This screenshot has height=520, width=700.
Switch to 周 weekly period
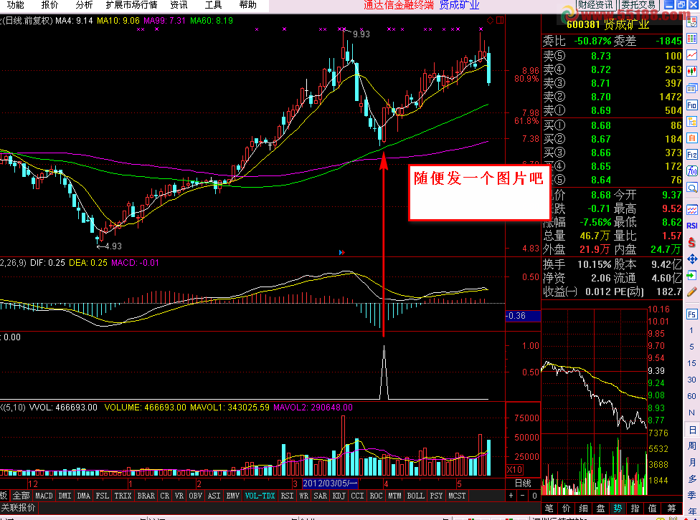(692, 446)
